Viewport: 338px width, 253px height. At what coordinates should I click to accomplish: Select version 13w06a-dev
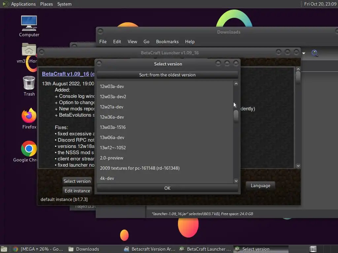165,137
